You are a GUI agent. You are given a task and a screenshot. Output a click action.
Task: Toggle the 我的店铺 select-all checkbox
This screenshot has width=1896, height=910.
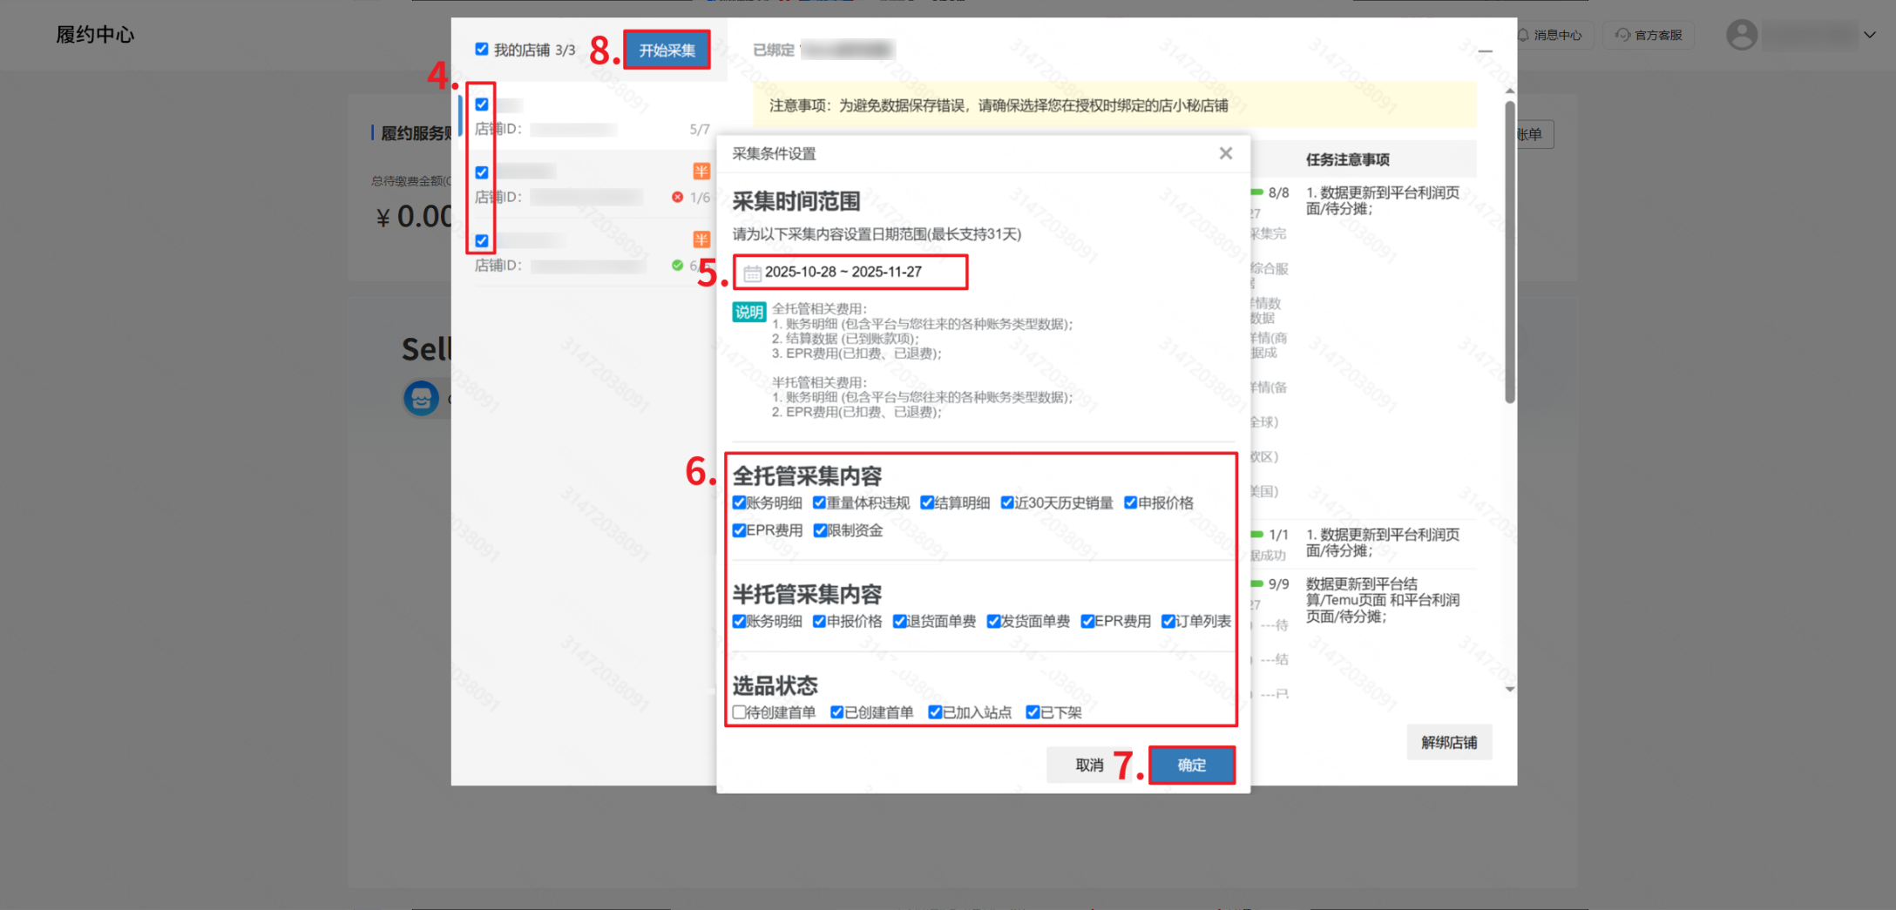(482, 50)
